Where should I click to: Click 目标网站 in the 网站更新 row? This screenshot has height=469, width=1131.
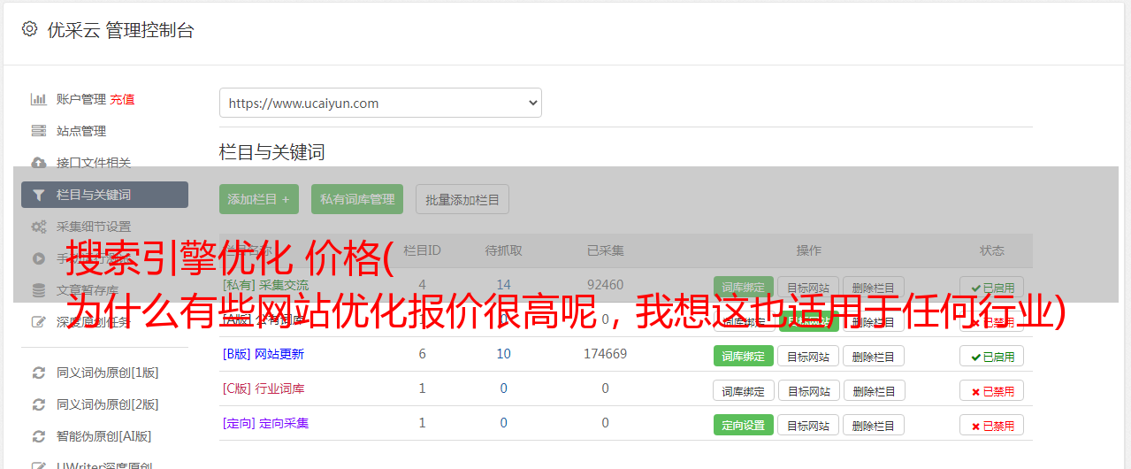pos(808,356)
